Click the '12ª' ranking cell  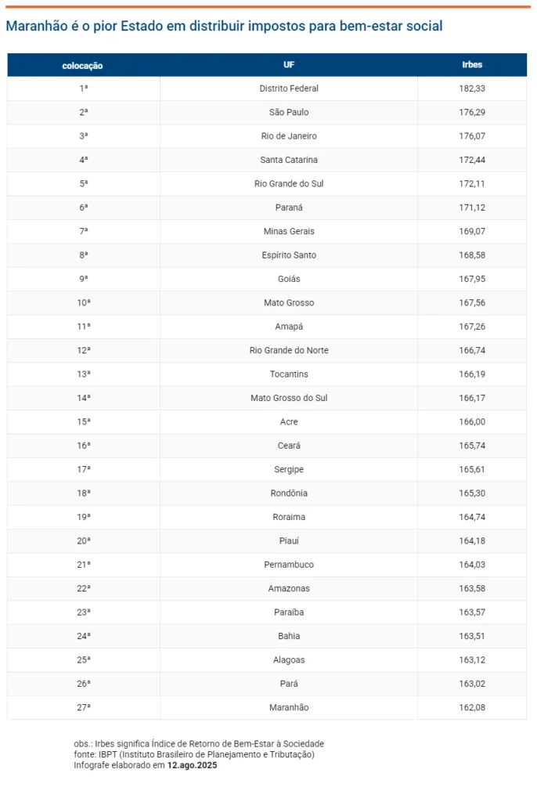tap(84, 351)
